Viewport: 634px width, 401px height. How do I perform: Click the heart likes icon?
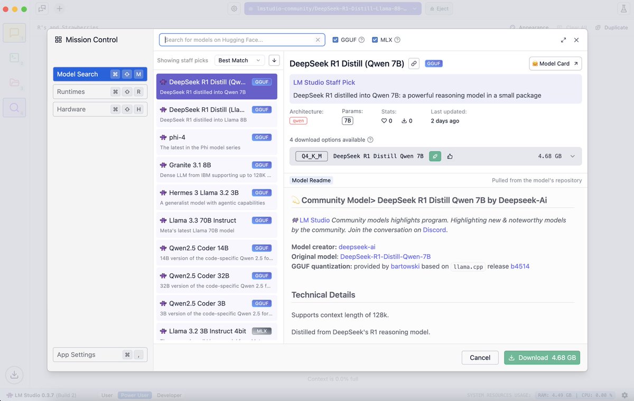pos(384,121)
